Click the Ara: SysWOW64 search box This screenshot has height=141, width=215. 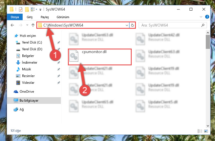[173, 25]
